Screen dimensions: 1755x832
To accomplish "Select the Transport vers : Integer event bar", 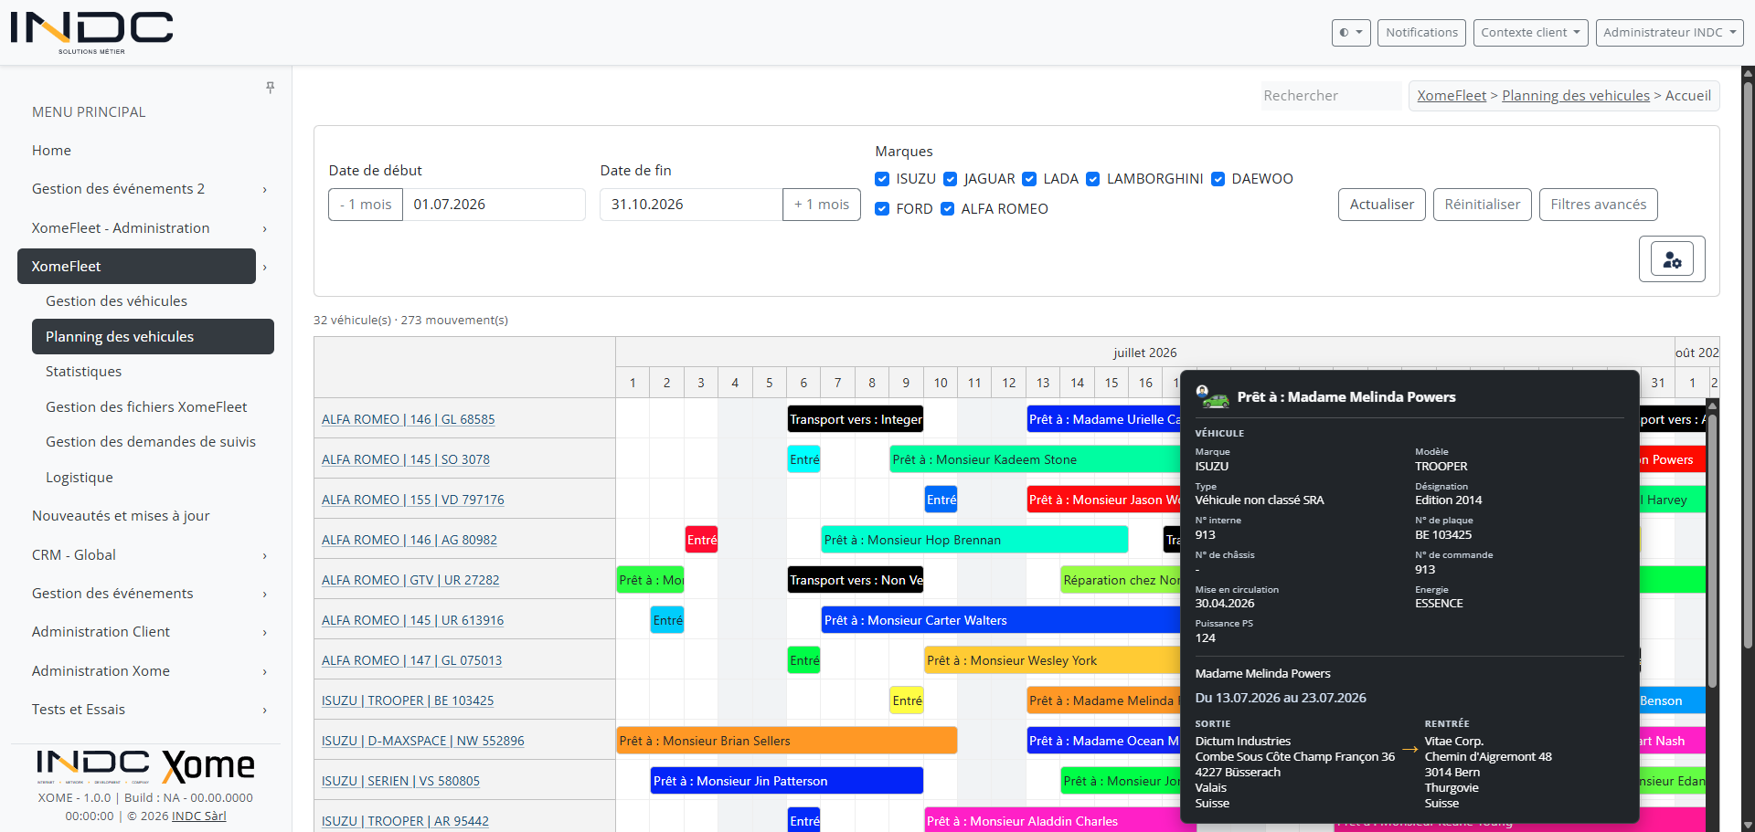I will coord(856,419).
